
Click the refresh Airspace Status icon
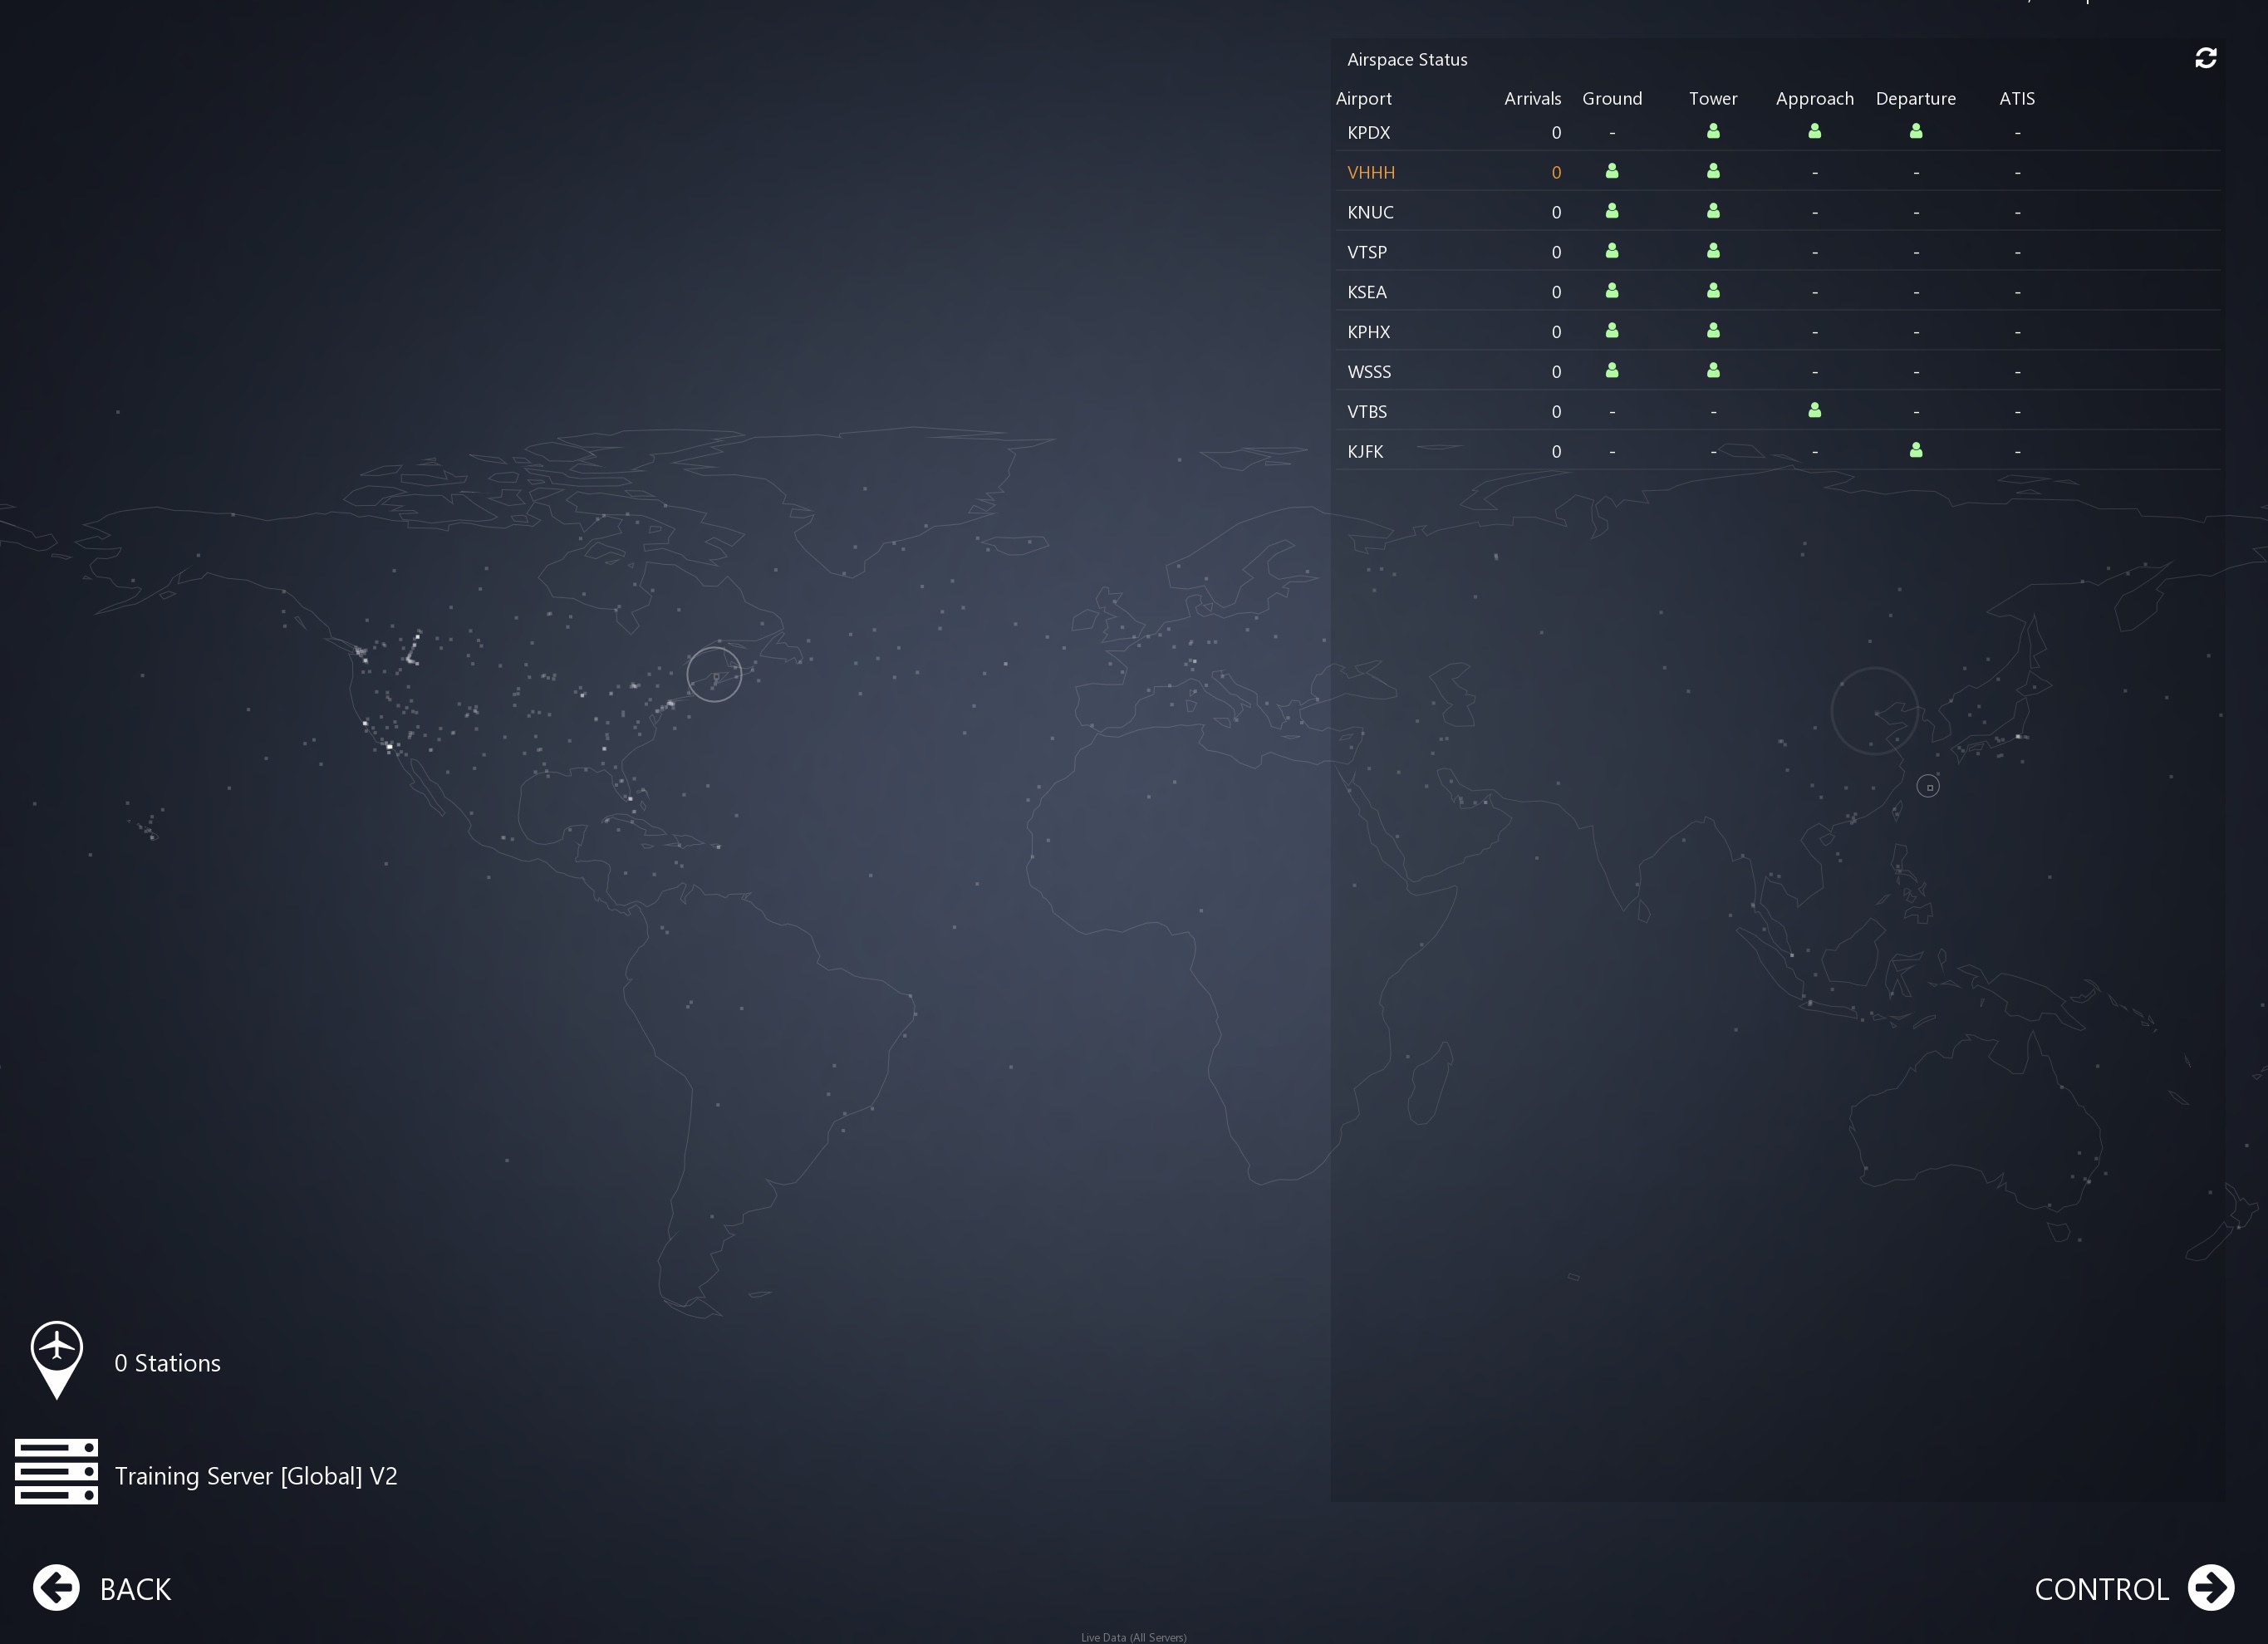point(2205,58)
